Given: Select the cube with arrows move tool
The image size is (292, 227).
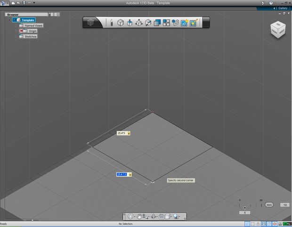Looking at the screenshot, I should click(x=139, y=23).
